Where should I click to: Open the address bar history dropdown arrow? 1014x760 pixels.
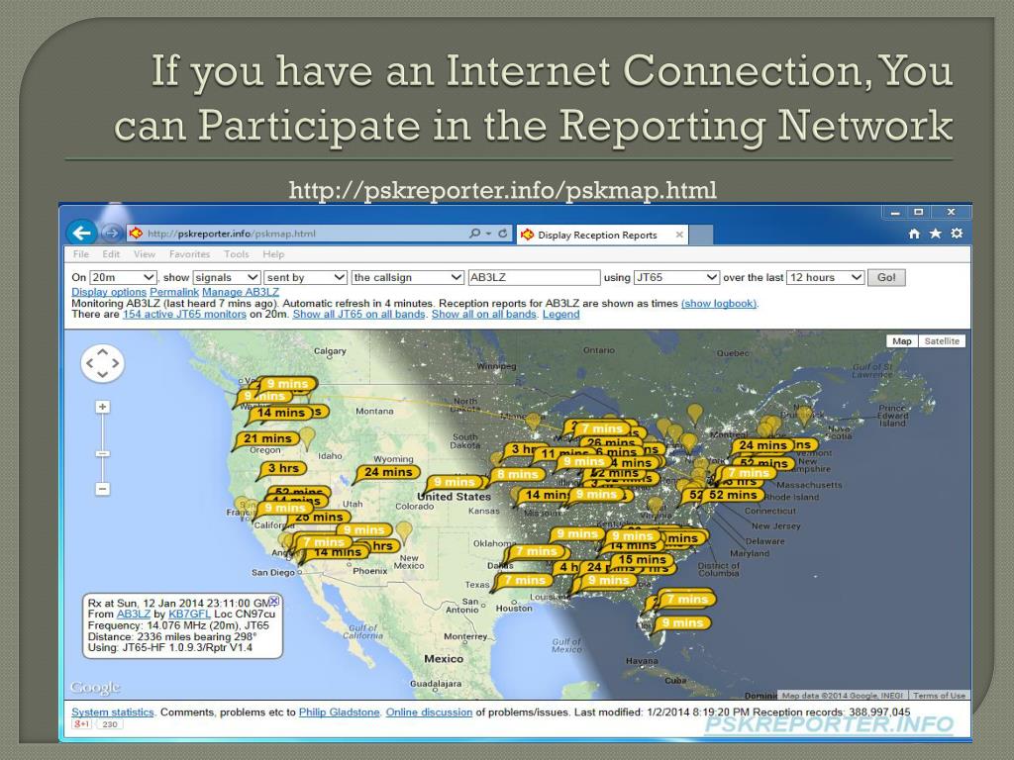488,234
